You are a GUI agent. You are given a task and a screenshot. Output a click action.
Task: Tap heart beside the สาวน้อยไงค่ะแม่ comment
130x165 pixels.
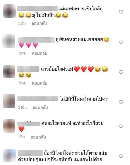pos(121,72)
